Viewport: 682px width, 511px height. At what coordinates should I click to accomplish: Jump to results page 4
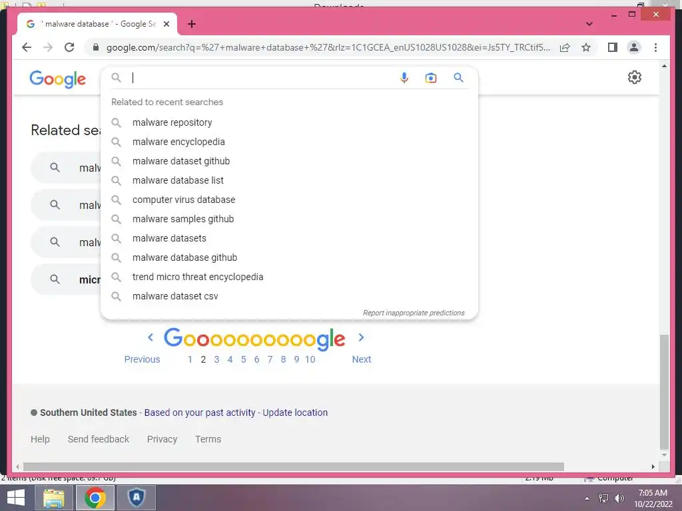(230, 359)
